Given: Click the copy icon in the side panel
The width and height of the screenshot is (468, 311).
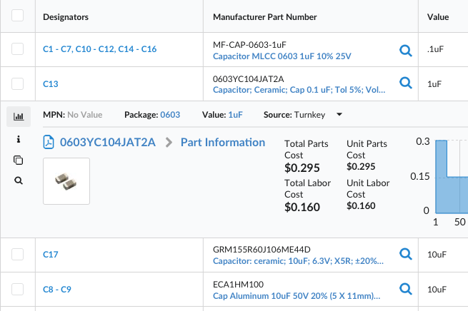Looking at the screenshot, I should [18, 160].
